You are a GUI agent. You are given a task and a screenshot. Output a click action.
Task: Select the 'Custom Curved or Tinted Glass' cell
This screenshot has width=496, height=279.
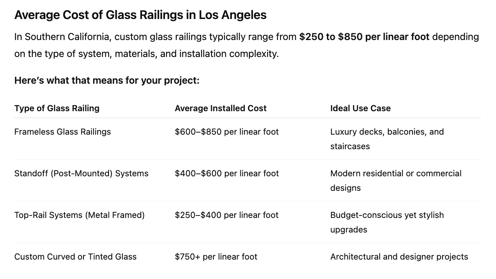75,257
